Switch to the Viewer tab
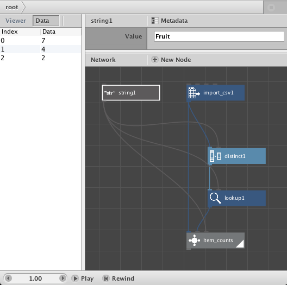This screenshot has width=287, height=285. (16, 21)
